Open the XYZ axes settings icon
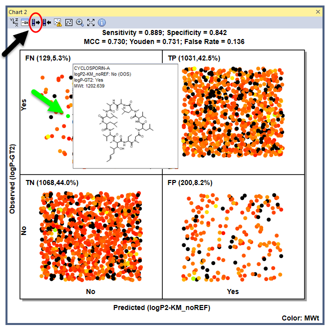Screen dimensions: 329x329 click(14, 22)
